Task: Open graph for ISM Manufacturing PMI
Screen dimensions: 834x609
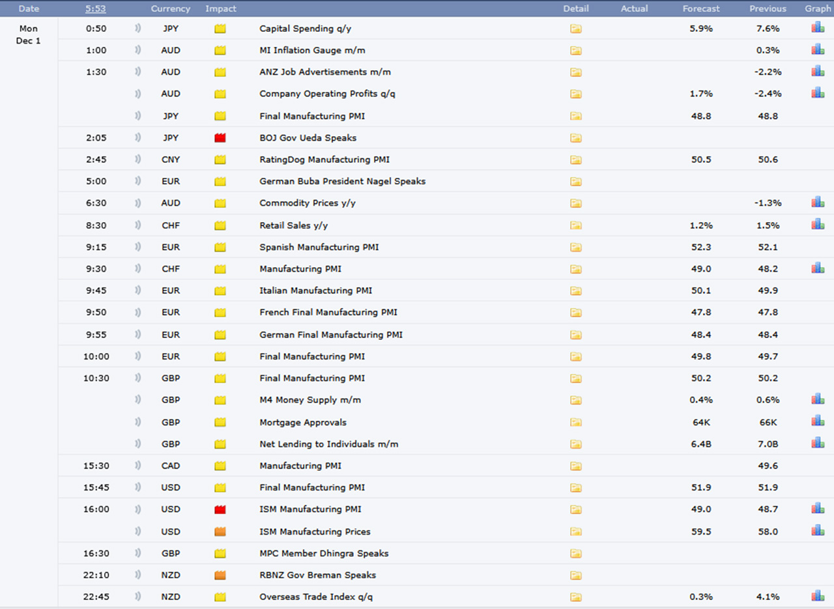Action: click(x=818, y=508)
